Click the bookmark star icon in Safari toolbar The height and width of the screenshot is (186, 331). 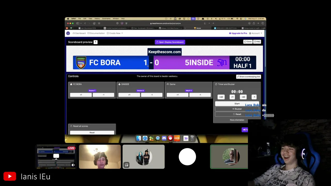point(99,23)
